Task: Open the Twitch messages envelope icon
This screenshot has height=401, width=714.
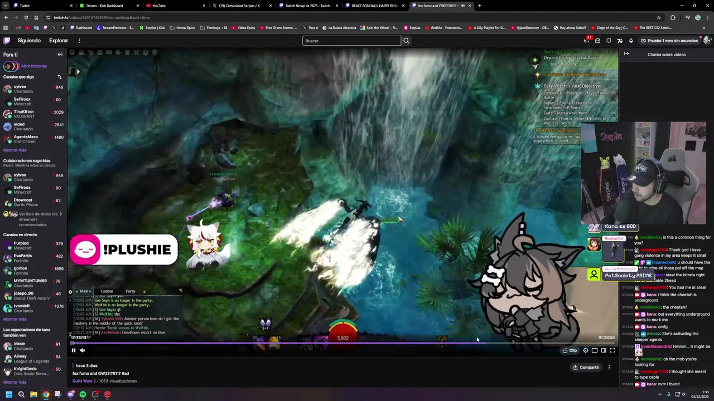Action: [x=597, y=41]
